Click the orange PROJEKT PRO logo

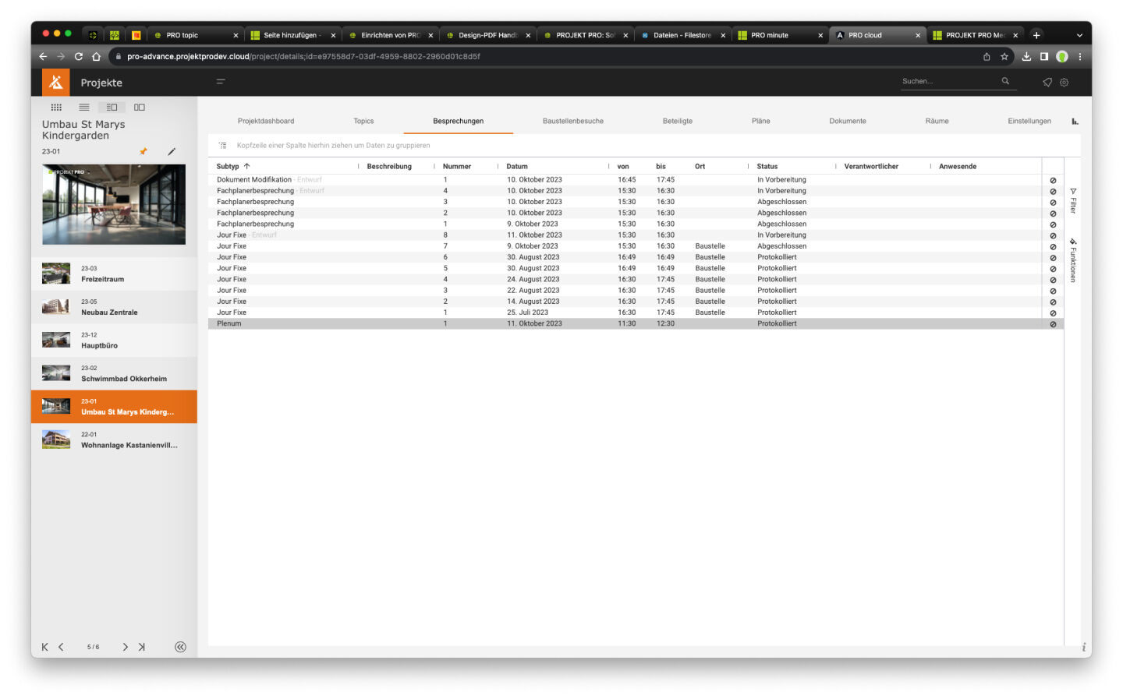tap(55, 82)
